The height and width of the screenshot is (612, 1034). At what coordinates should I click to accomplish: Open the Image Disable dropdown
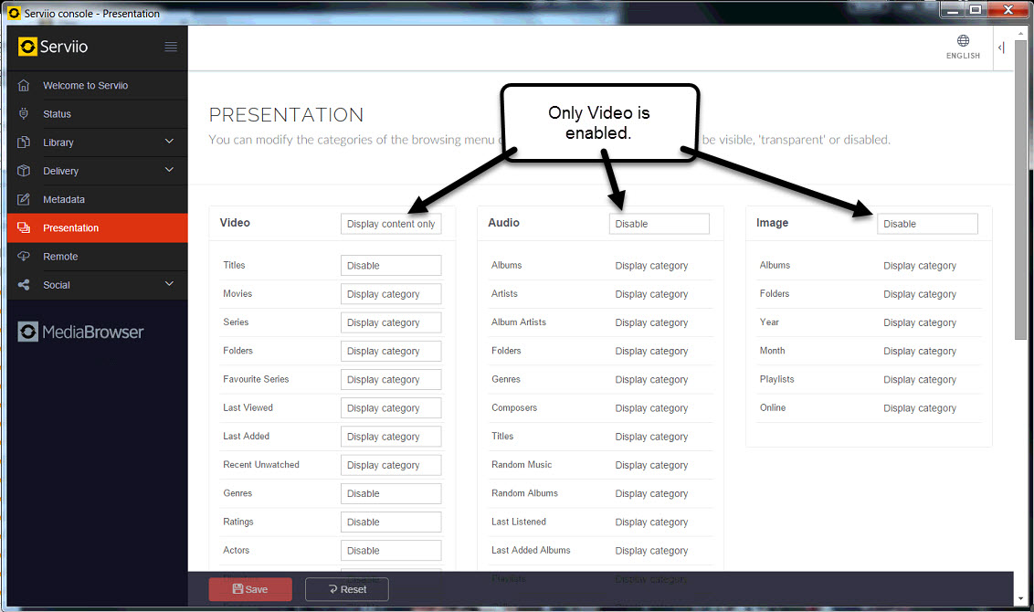click(927, 224)
